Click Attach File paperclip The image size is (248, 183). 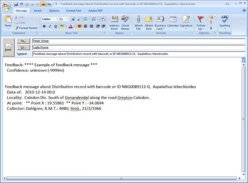(138, 23)
